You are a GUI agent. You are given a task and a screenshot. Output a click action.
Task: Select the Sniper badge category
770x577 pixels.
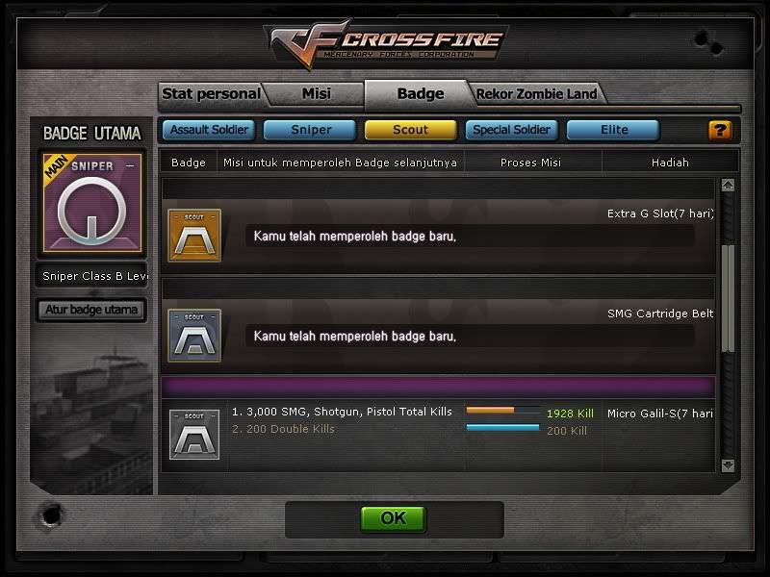pyautogui.click(x=310, y=130)
